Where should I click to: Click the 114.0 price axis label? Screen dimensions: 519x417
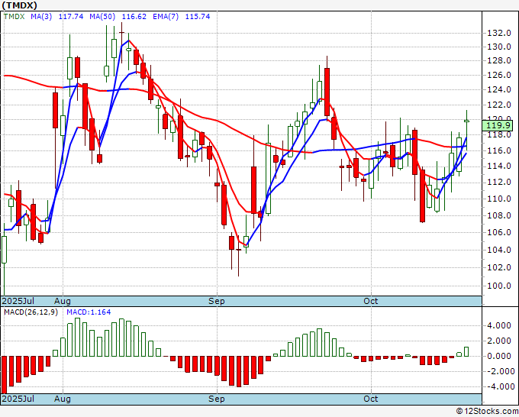tap(499, 166)
